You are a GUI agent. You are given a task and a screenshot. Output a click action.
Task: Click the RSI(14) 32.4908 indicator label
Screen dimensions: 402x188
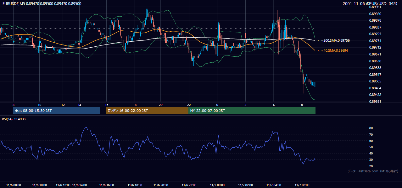click(x=14, y=119)
